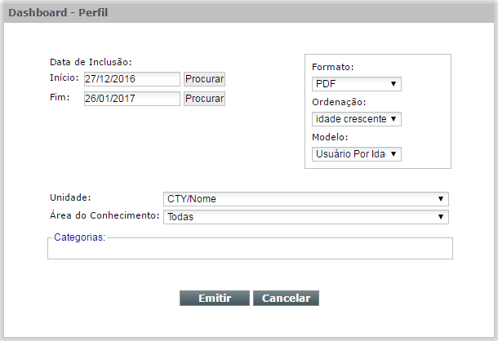
Task: Click the Início date field showing 27/12/2016
Action: (131, 79)
